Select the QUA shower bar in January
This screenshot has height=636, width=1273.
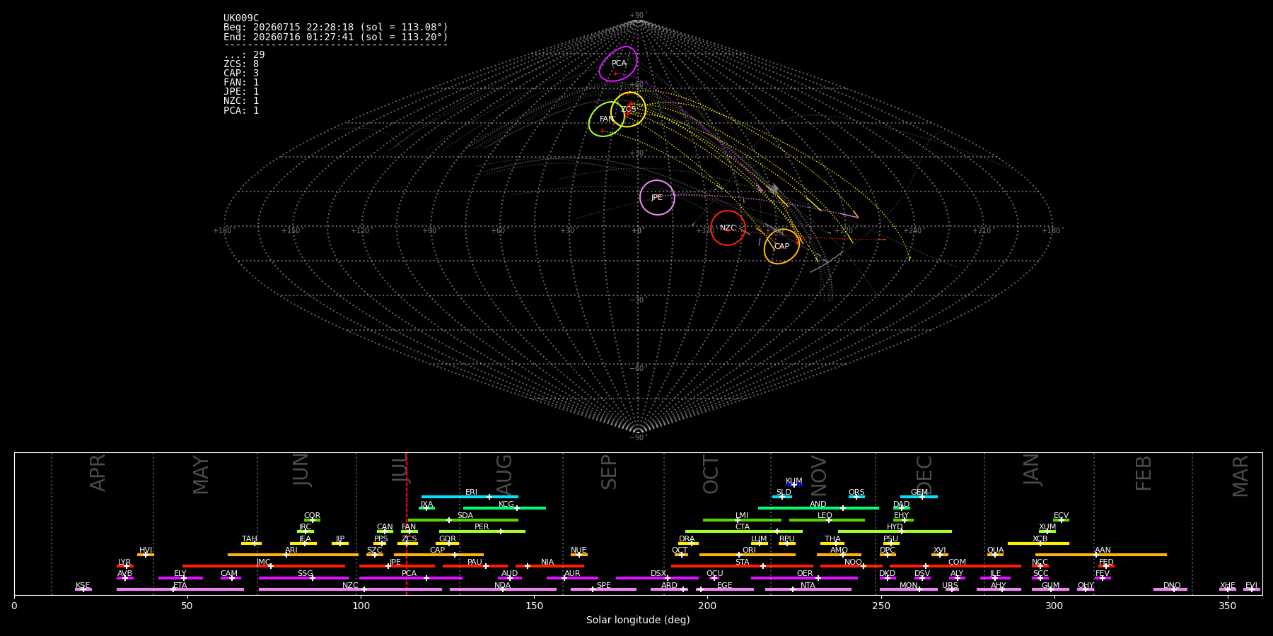pos(995,555)
